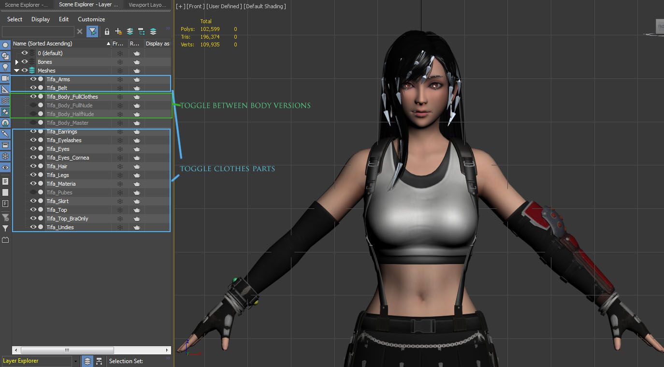
Task: Clear the search field with the X
Action: pyautogui.click(x=80, y=31)
